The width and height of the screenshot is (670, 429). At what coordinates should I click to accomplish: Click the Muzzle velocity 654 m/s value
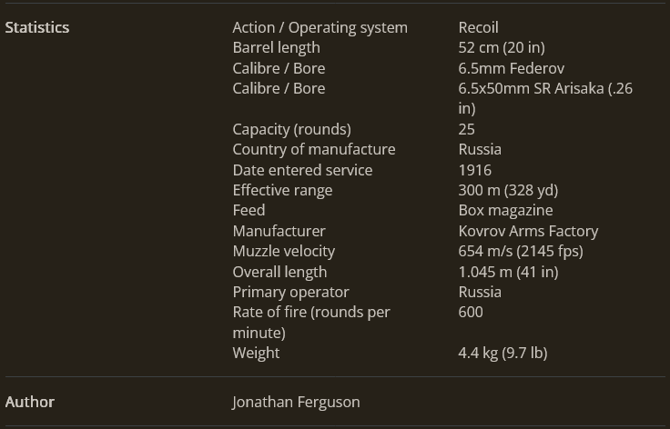click(521, 251)
